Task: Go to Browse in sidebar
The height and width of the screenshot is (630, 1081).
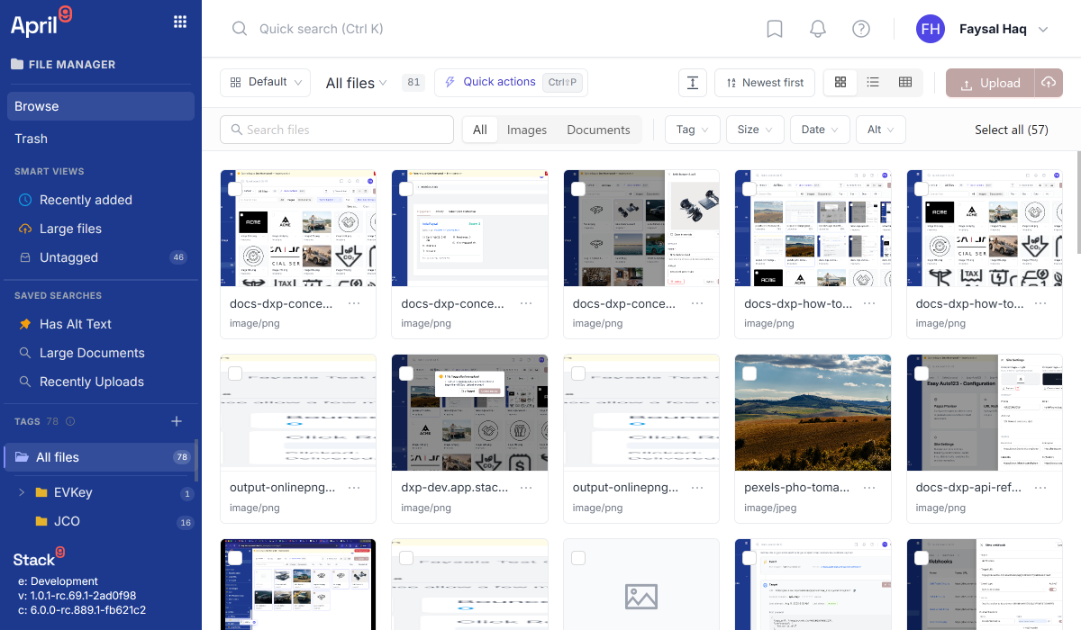Action: (101, 106)
